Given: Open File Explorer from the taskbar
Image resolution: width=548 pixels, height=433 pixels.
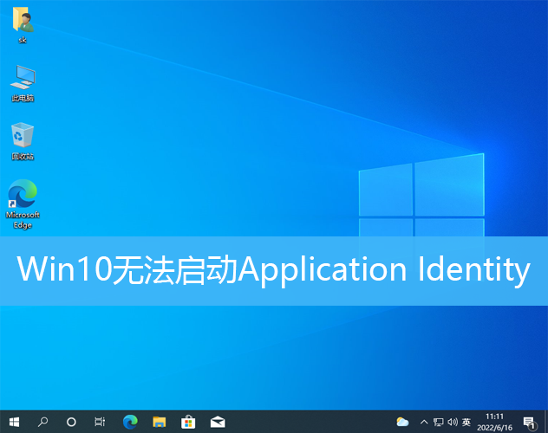Looking at the screenshot, I should [x=159, y=422].
